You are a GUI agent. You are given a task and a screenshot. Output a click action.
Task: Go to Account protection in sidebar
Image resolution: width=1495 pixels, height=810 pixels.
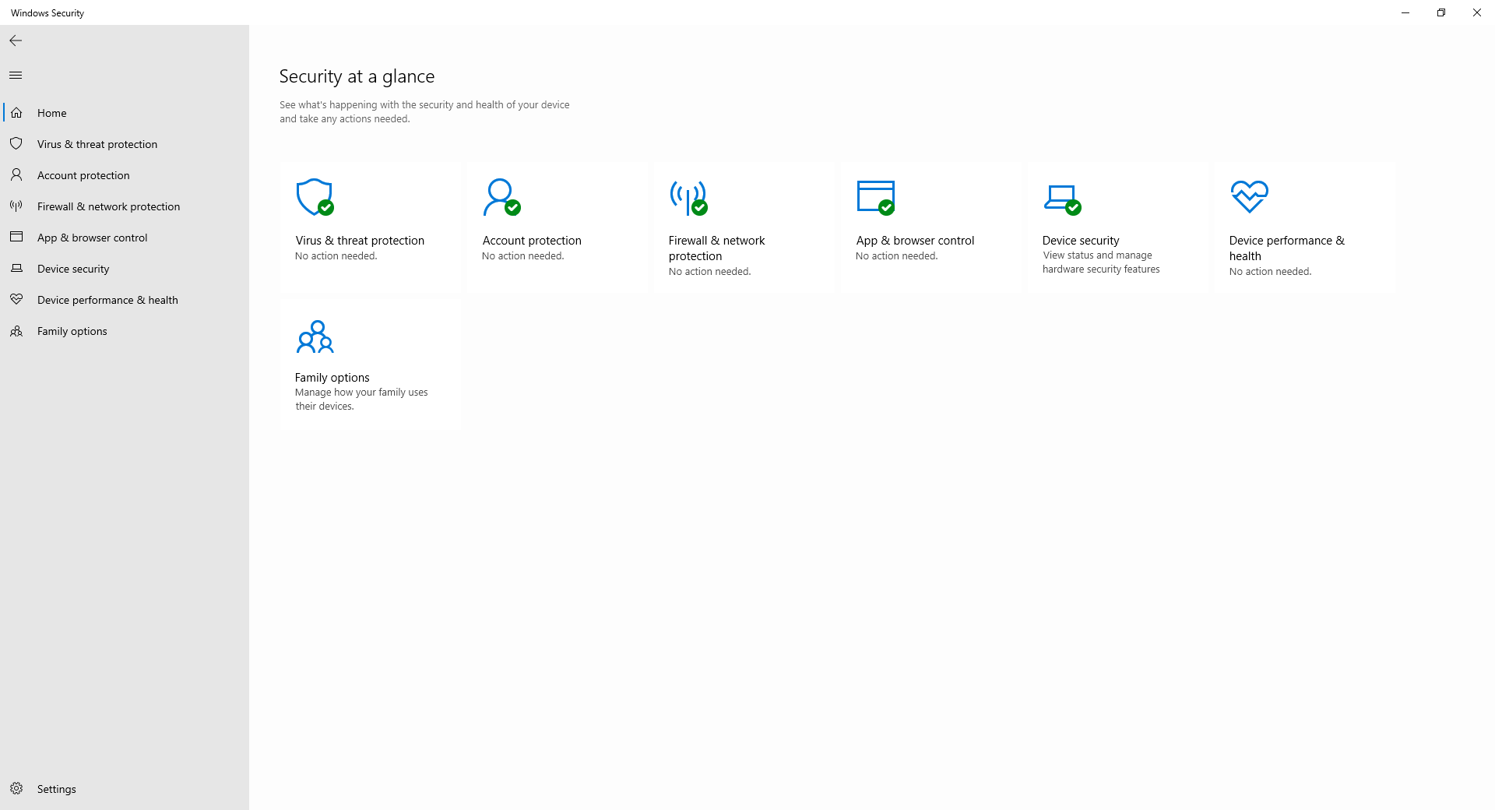83,175
